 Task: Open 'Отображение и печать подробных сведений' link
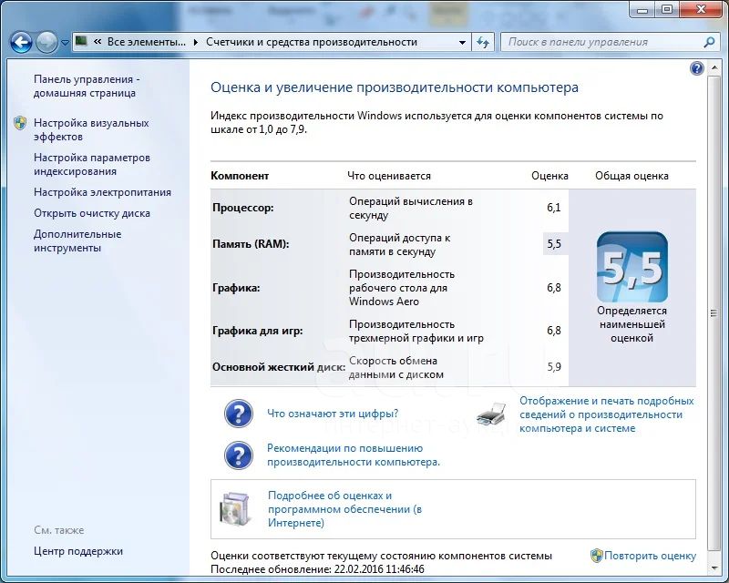pyautogui.click(x=607, y=414)
